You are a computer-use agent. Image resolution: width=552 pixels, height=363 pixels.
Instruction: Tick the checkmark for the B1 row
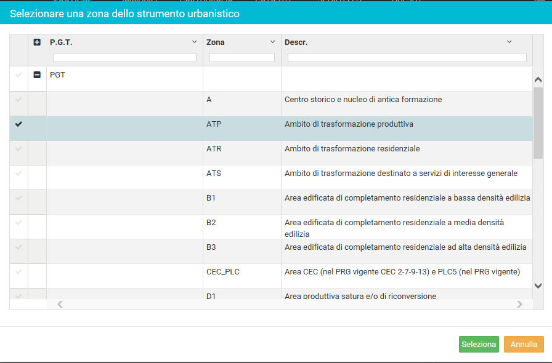pos(18,198)
